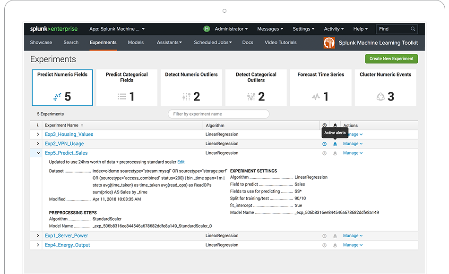Image resolution: width=449 pixels, height=274 pixels.
Task: Click the alert bell for Exp4_Energy_Output
Action: pos(335,245)
